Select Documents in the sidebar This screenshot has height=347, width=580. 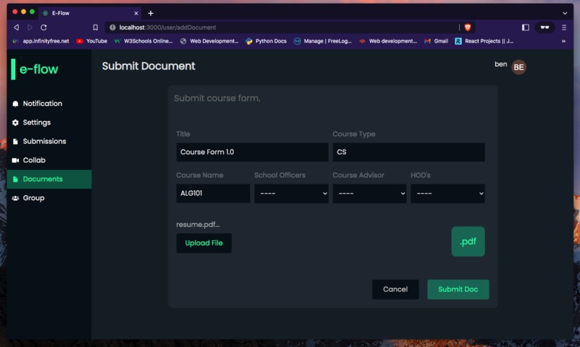(x=49, y=179)
